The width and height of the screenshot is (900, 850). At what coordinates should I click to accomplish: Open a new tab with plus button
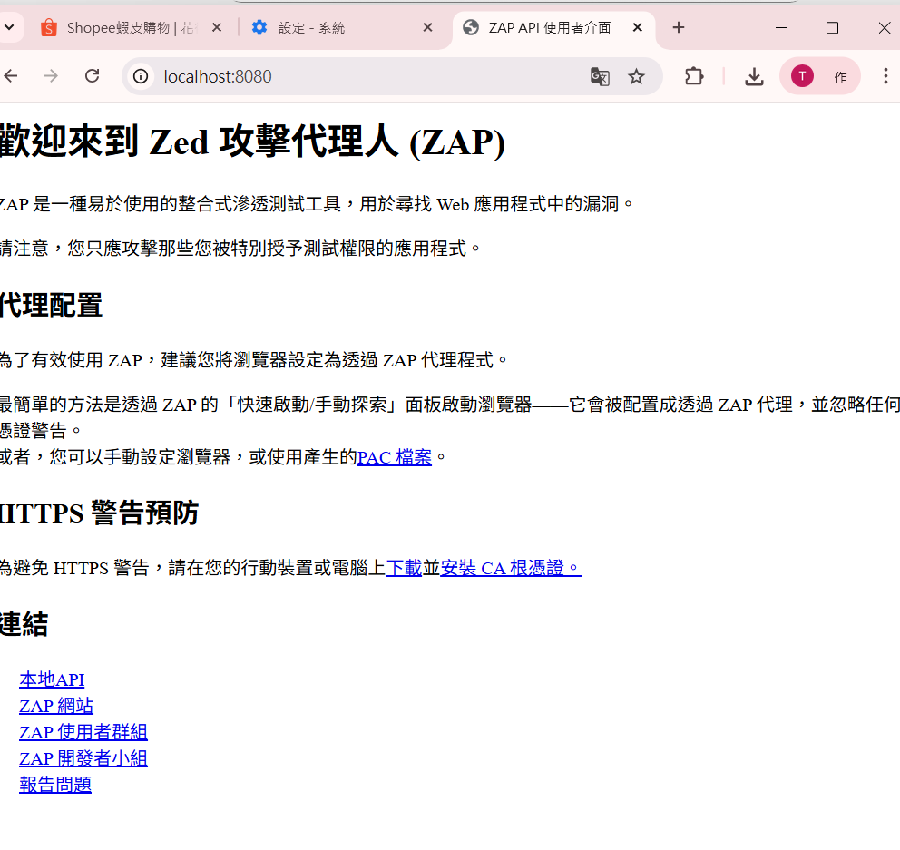point(679,27)
